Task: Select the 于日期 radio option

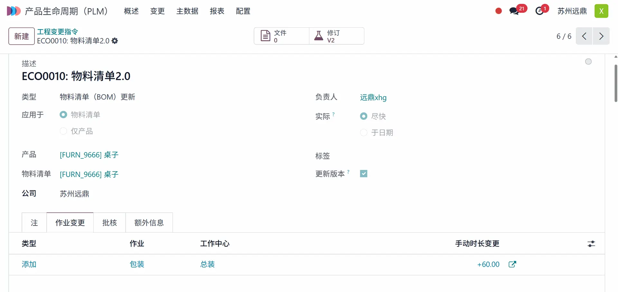Action: click(x=364, y=133)
